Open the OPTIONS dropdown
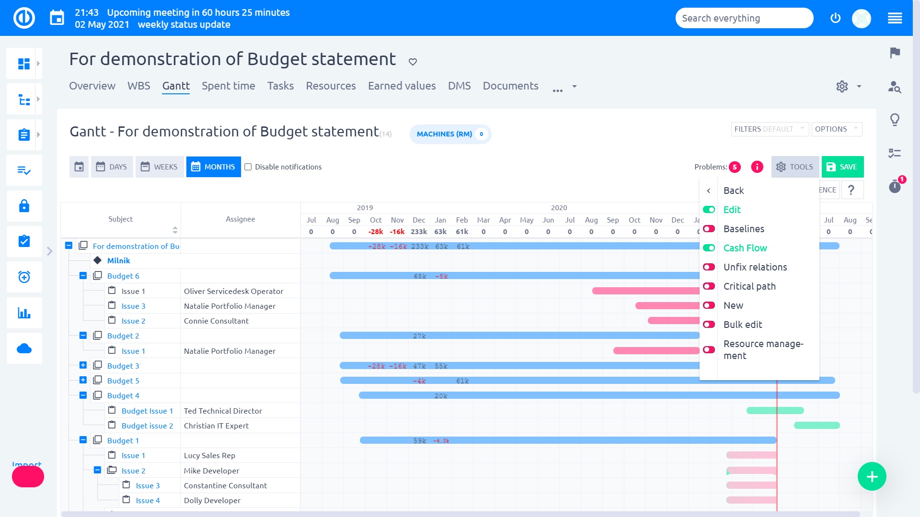 [836, 129]
